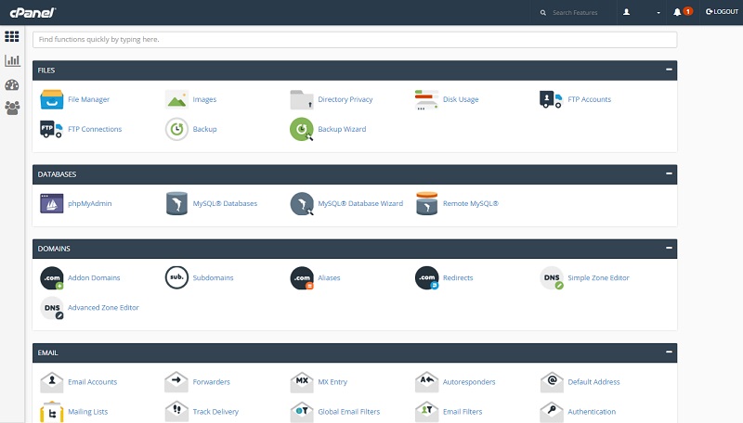The height and width of the screenshot is (423, 743).
Task: Click the Autoresponders envelope icon
Action: click(426, 382)
